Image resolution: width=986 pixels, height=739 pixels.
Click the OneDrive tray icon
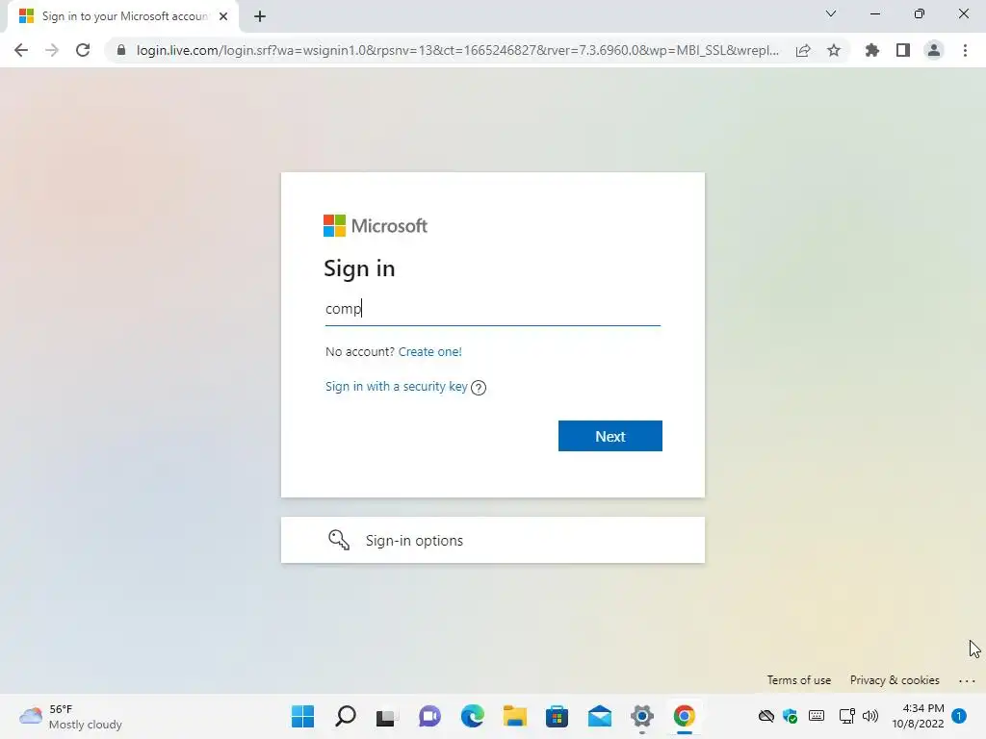pyautogui.click(x=765, y=716)
